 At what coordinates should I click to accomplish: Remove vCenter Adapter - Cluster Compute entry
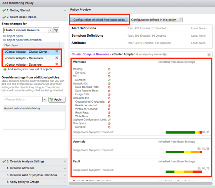click(57, 52)
